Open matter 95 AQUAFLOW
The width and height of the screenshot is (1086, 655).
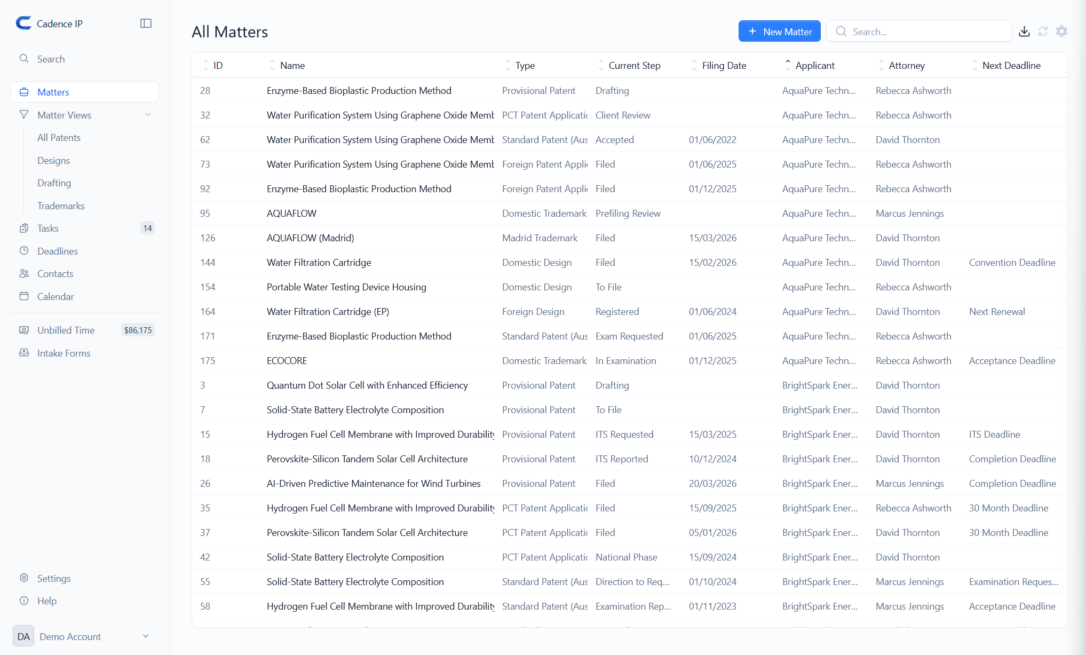tap(630, 213)
